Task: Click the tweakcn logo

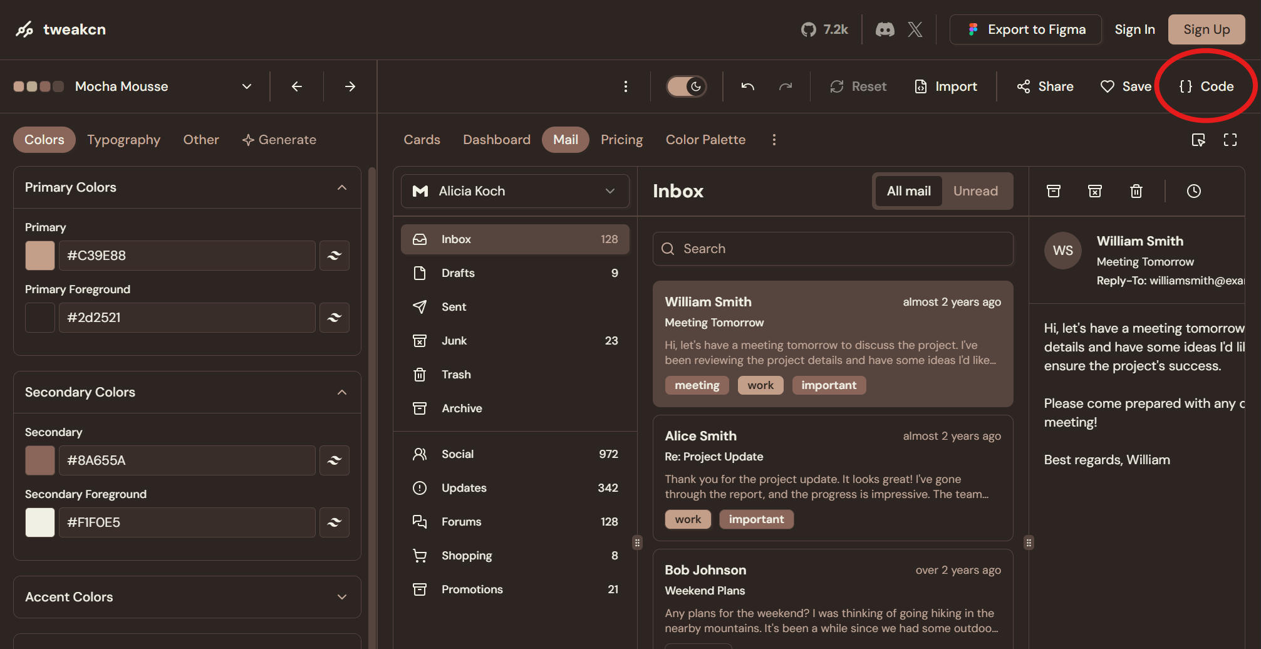Action: click(x=61, y=29)
